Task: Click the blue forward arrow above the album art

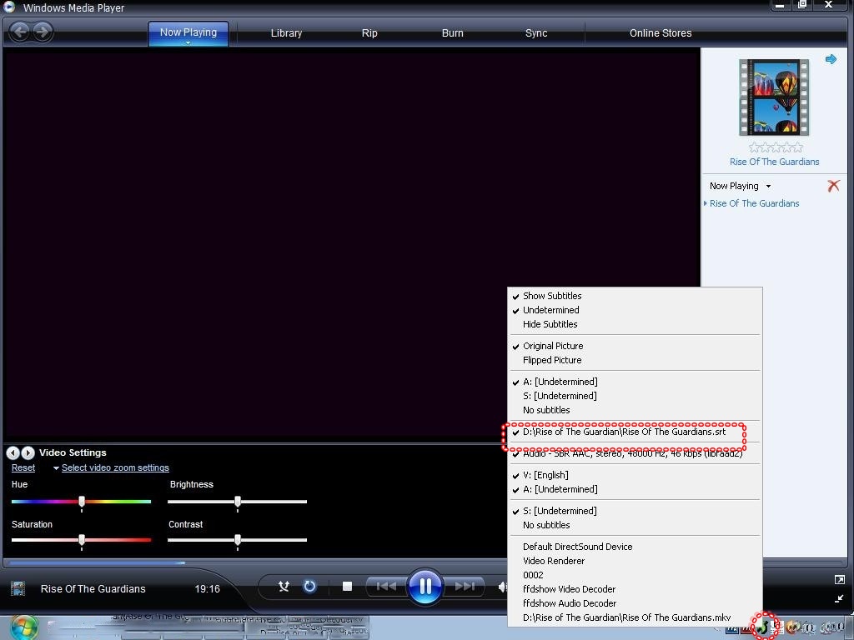Action: [x=831, y=58]
